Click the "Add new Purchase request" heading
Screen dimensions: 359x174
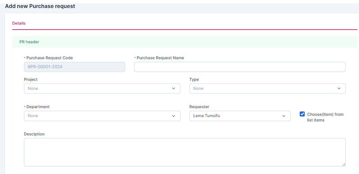pos(40,6)
